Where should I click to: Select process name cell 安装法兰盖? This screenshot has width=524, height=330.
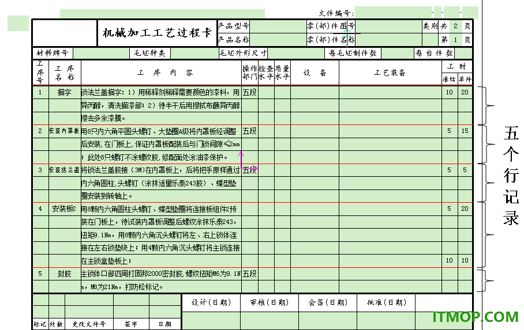pos(65,170)
